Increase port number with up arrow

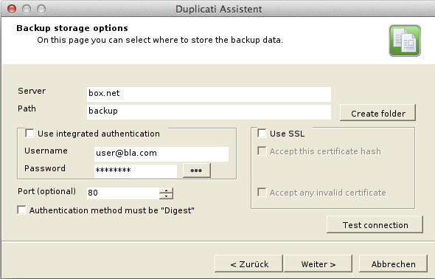166,190
